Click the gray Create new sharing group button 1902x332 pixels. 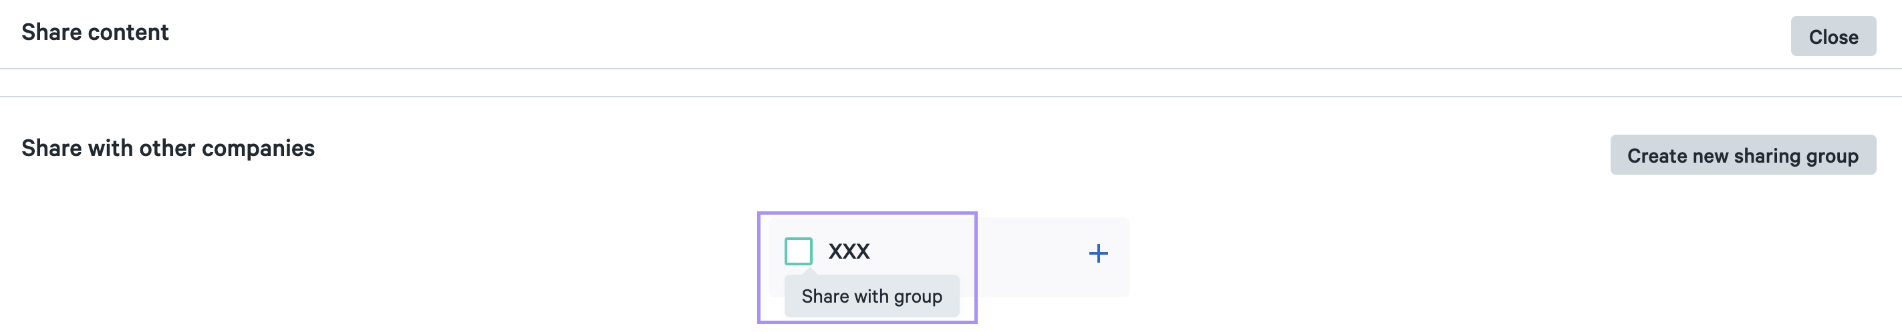[1742, 155]
